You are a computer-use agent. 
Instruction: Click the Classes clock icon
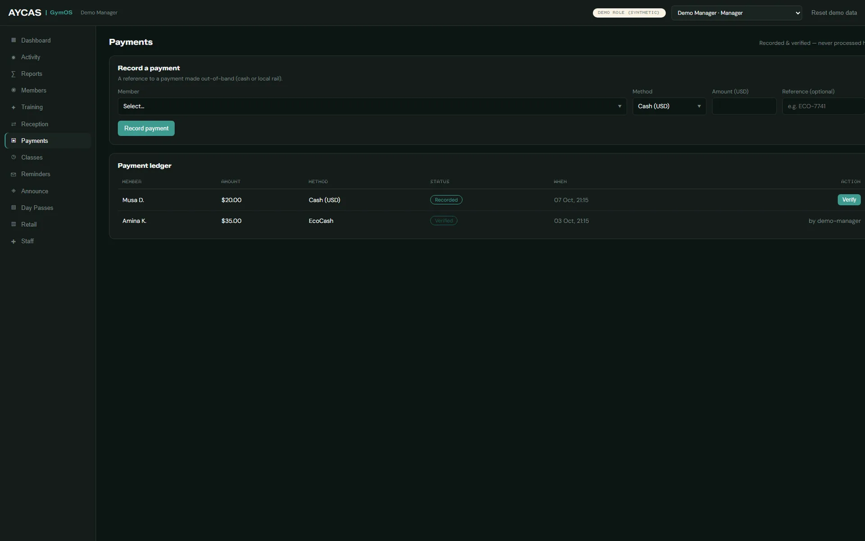[14, 157]
